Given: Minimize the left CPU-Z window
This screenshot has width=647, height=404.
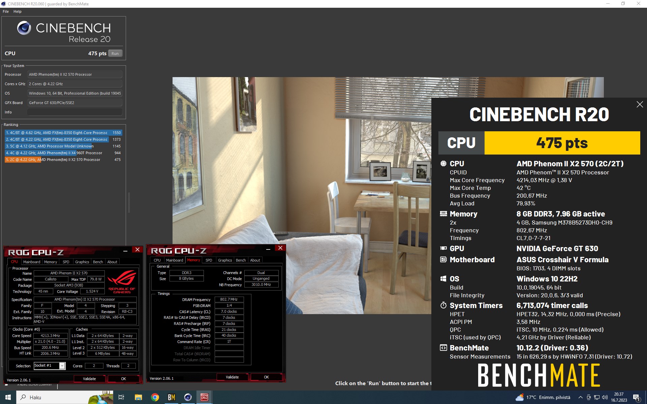Looking at the screenshot, I should tap(125, 250).
